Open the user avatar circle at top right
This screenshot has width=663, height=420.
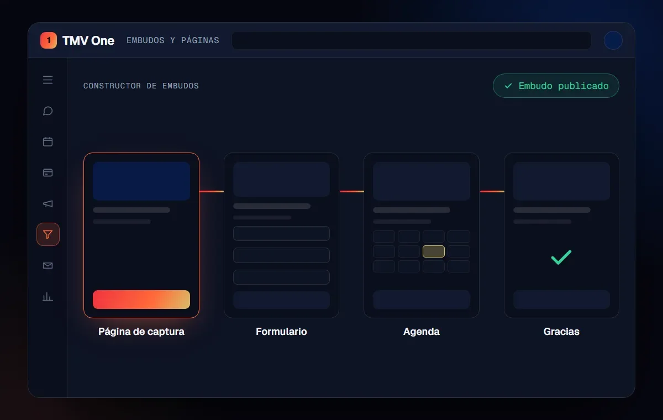pos(613,40)
